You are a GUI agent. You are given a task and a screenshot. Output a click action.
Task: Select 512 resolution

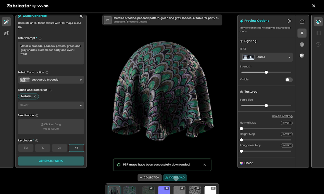coord(26,148)
